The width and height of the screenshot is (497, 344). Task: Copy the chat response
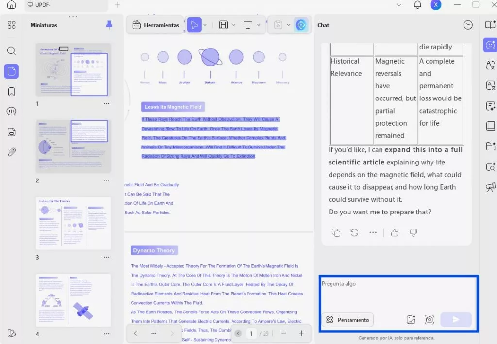tap(336, 233)
